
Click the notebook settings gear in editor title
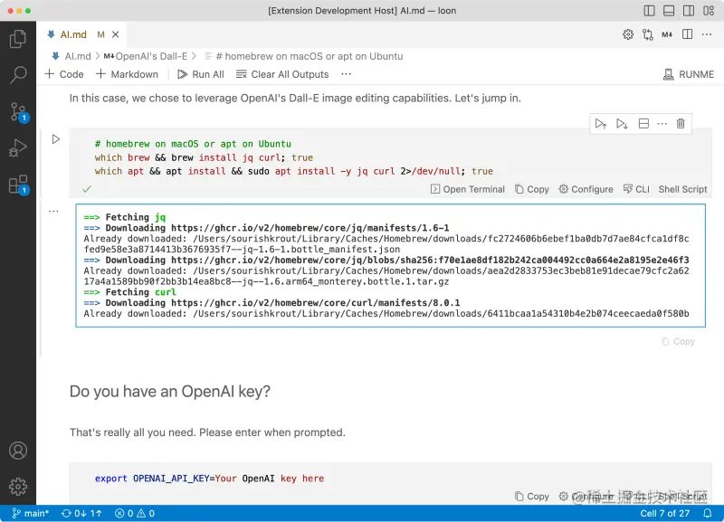(x=628, y=34)
